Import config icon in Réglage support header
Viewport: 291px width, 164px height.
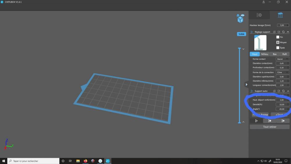(x=274, y=32)
